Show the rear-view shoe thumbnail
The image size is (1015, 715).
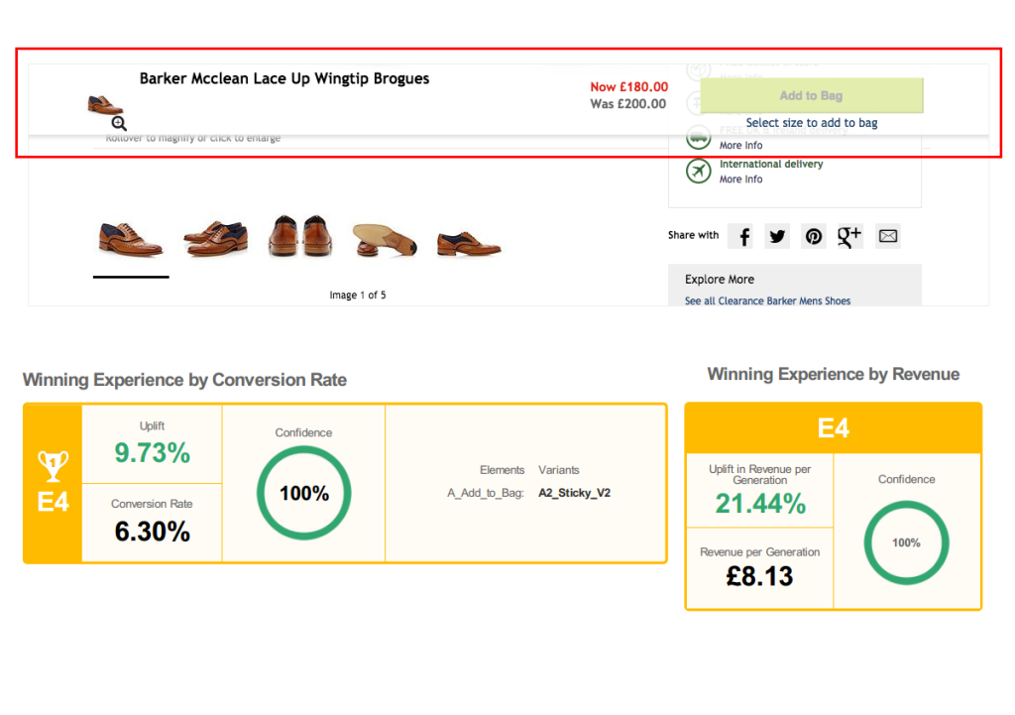pyautogui.click(x=299, y=236)
